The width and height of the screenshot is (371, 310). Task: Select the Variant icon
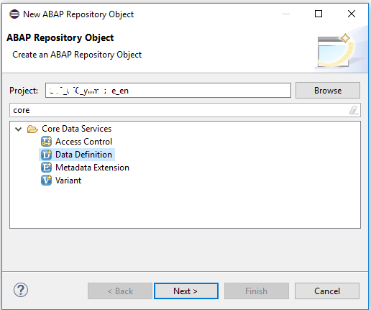[46, 181]
